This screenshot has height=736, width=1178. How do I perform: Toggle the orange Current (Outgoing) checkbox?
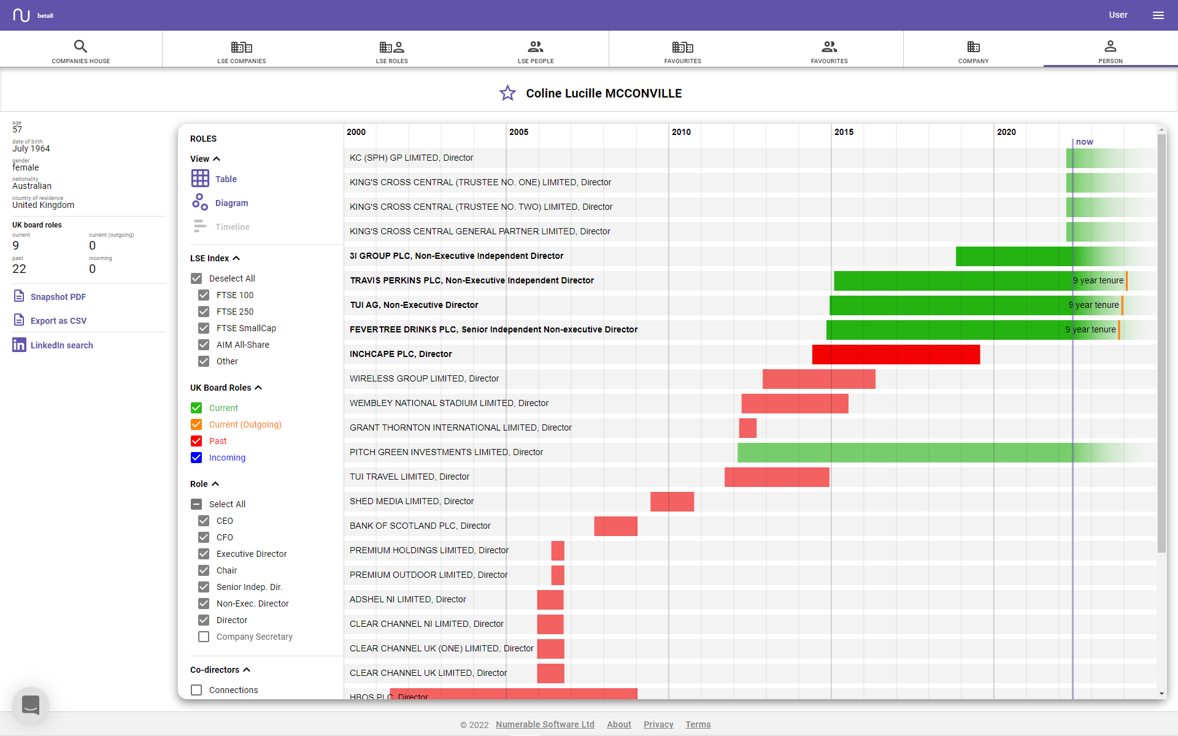coord(196,424)
